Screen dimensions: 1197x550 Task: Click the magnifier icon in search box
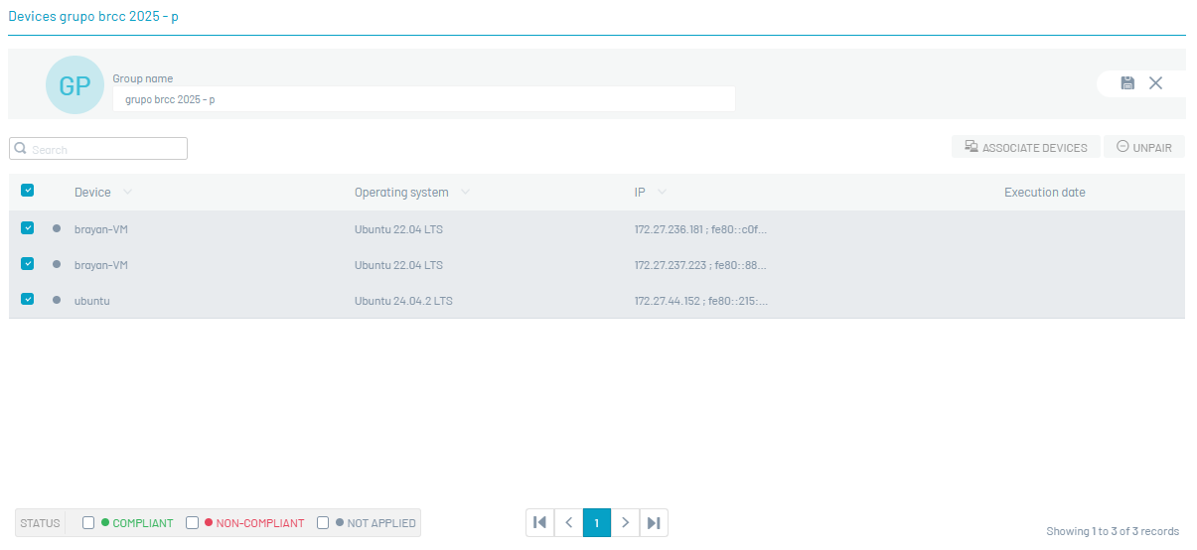pyautogui.click(x=20, y=149)
